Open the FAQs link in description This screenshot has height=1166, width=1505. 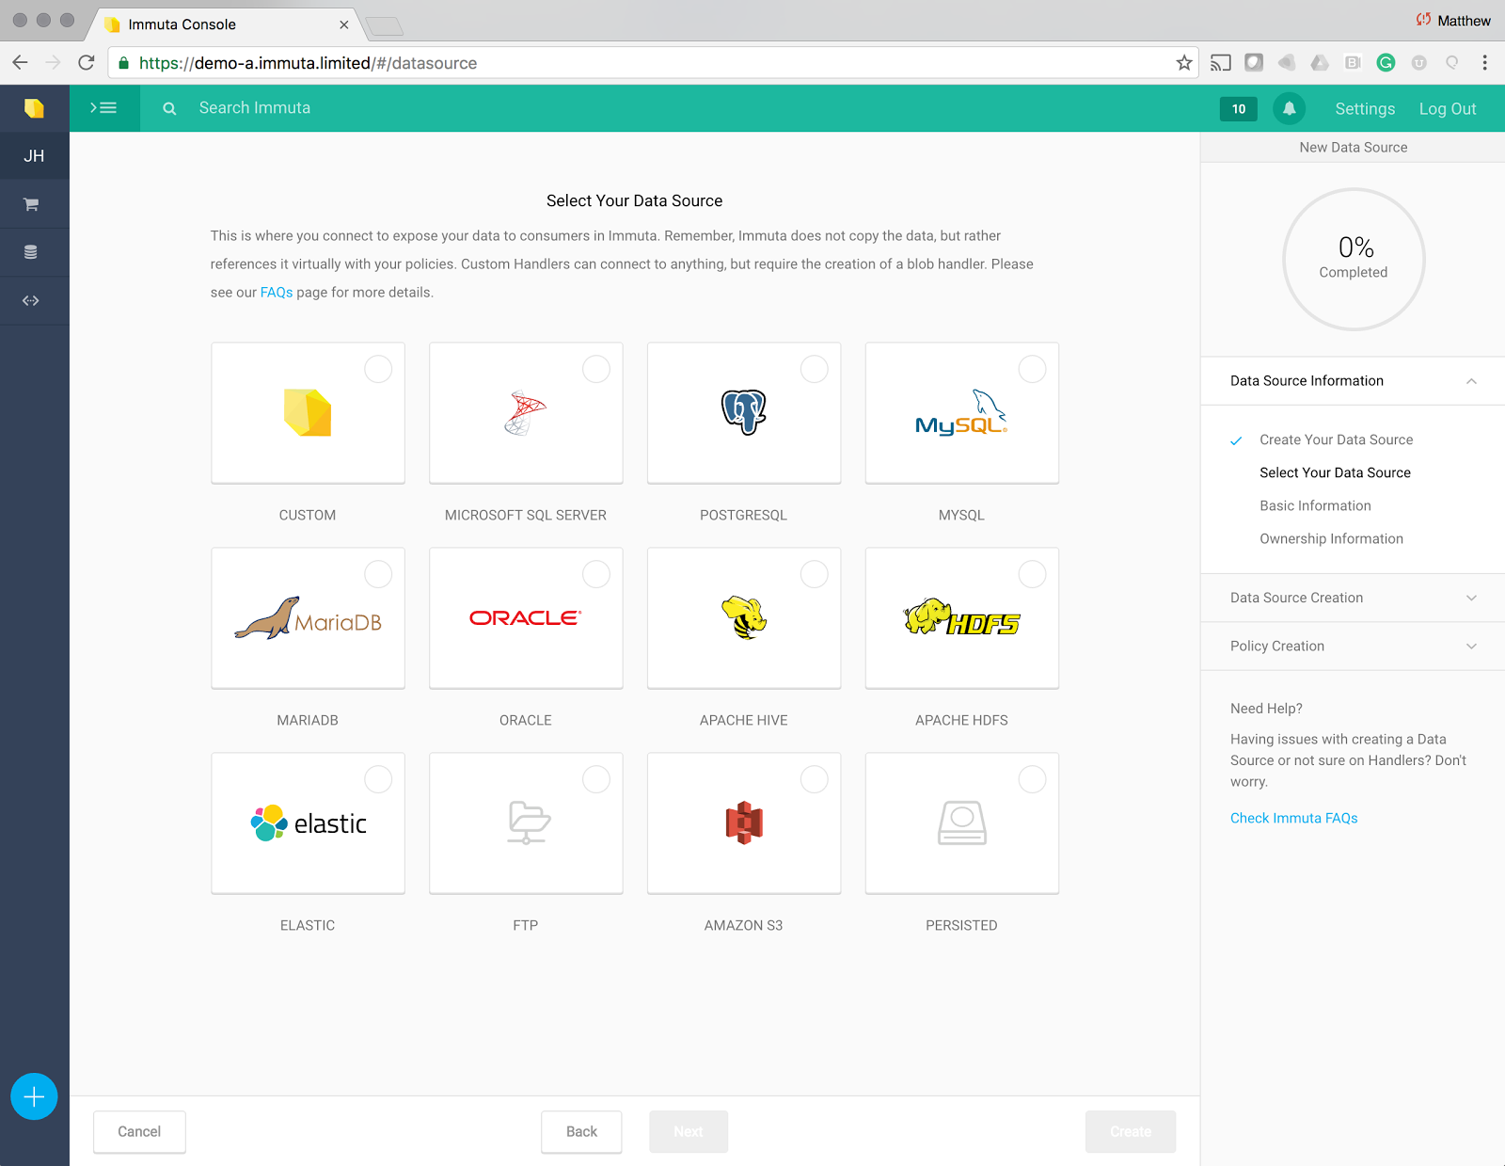[277, 293]
